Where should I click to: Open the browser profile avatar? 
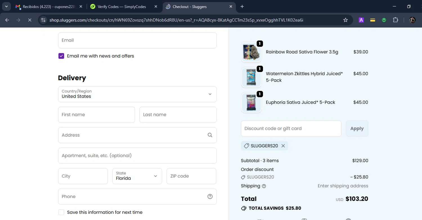pos(412,20)
